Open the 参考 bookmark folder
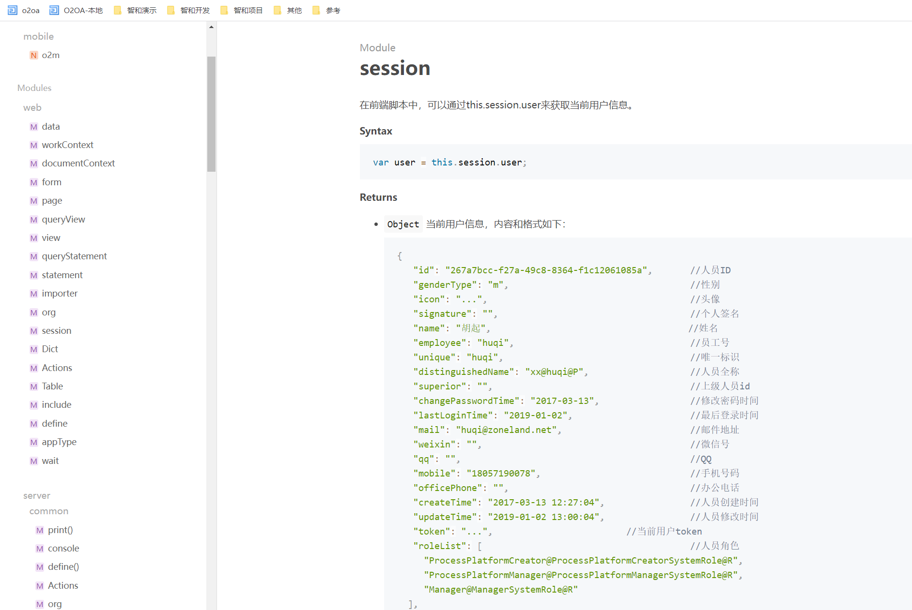Screen dimensions: 912x610 [326, 10]
